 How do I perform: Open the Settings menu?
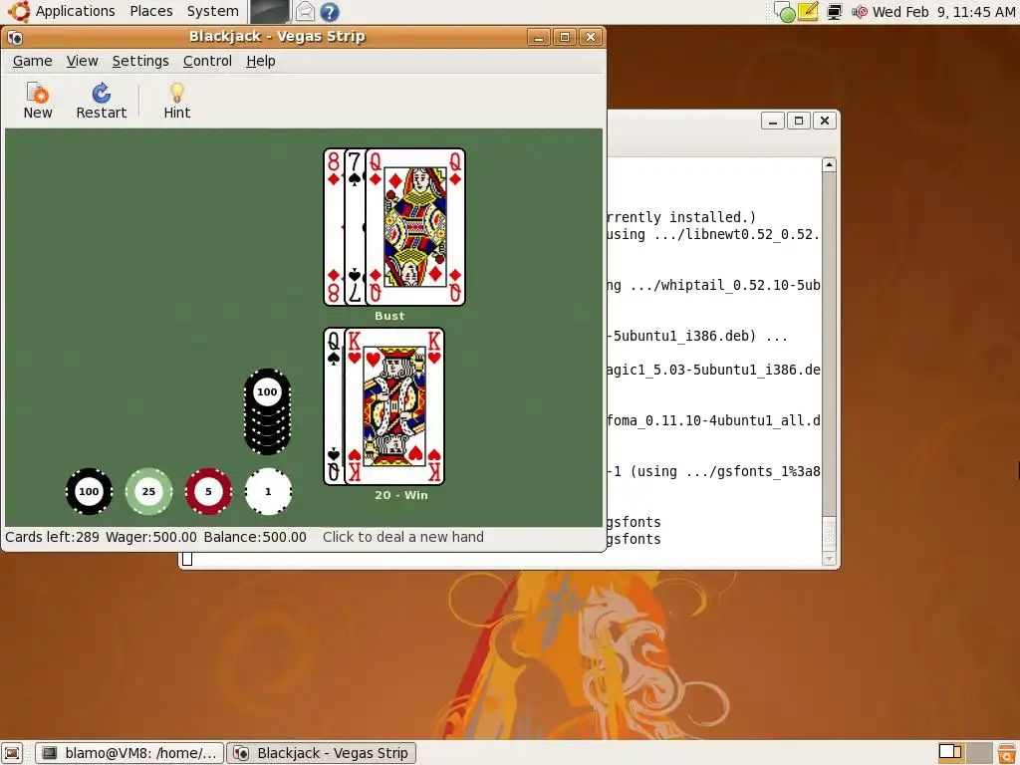coord(140,61)
